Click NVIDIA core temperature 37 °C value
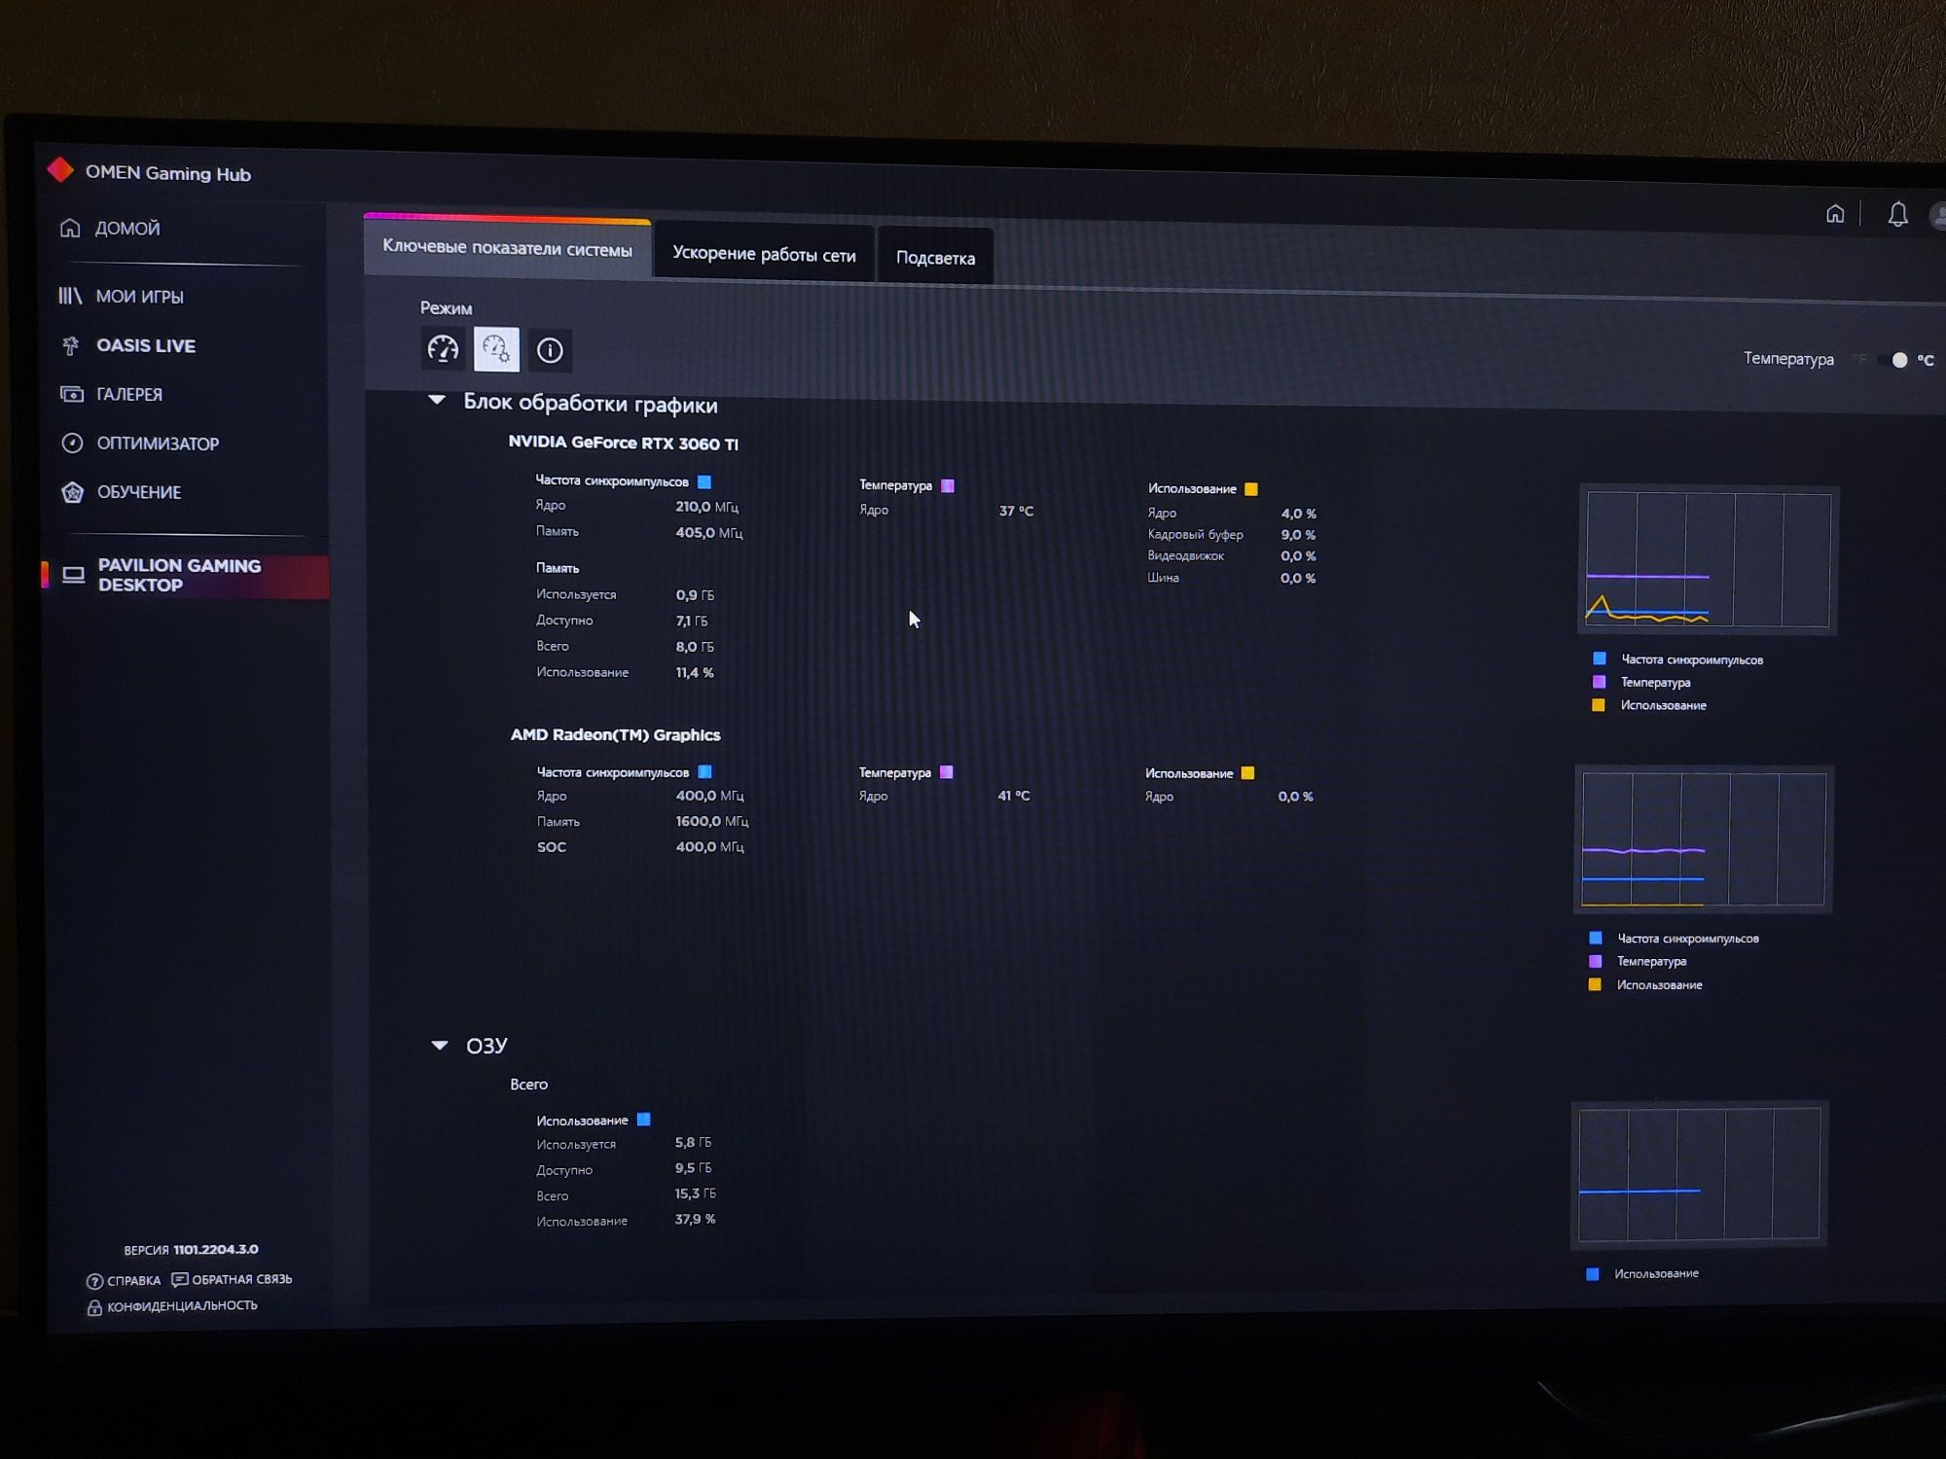Viewport: 1946px width, 1459px height. click(x=1016, y=511)
